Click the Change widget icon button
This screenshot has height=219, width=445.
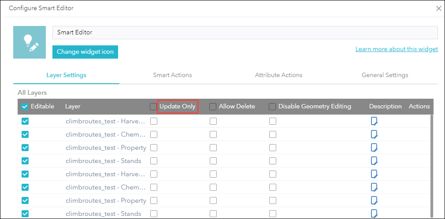click(85, 52)
